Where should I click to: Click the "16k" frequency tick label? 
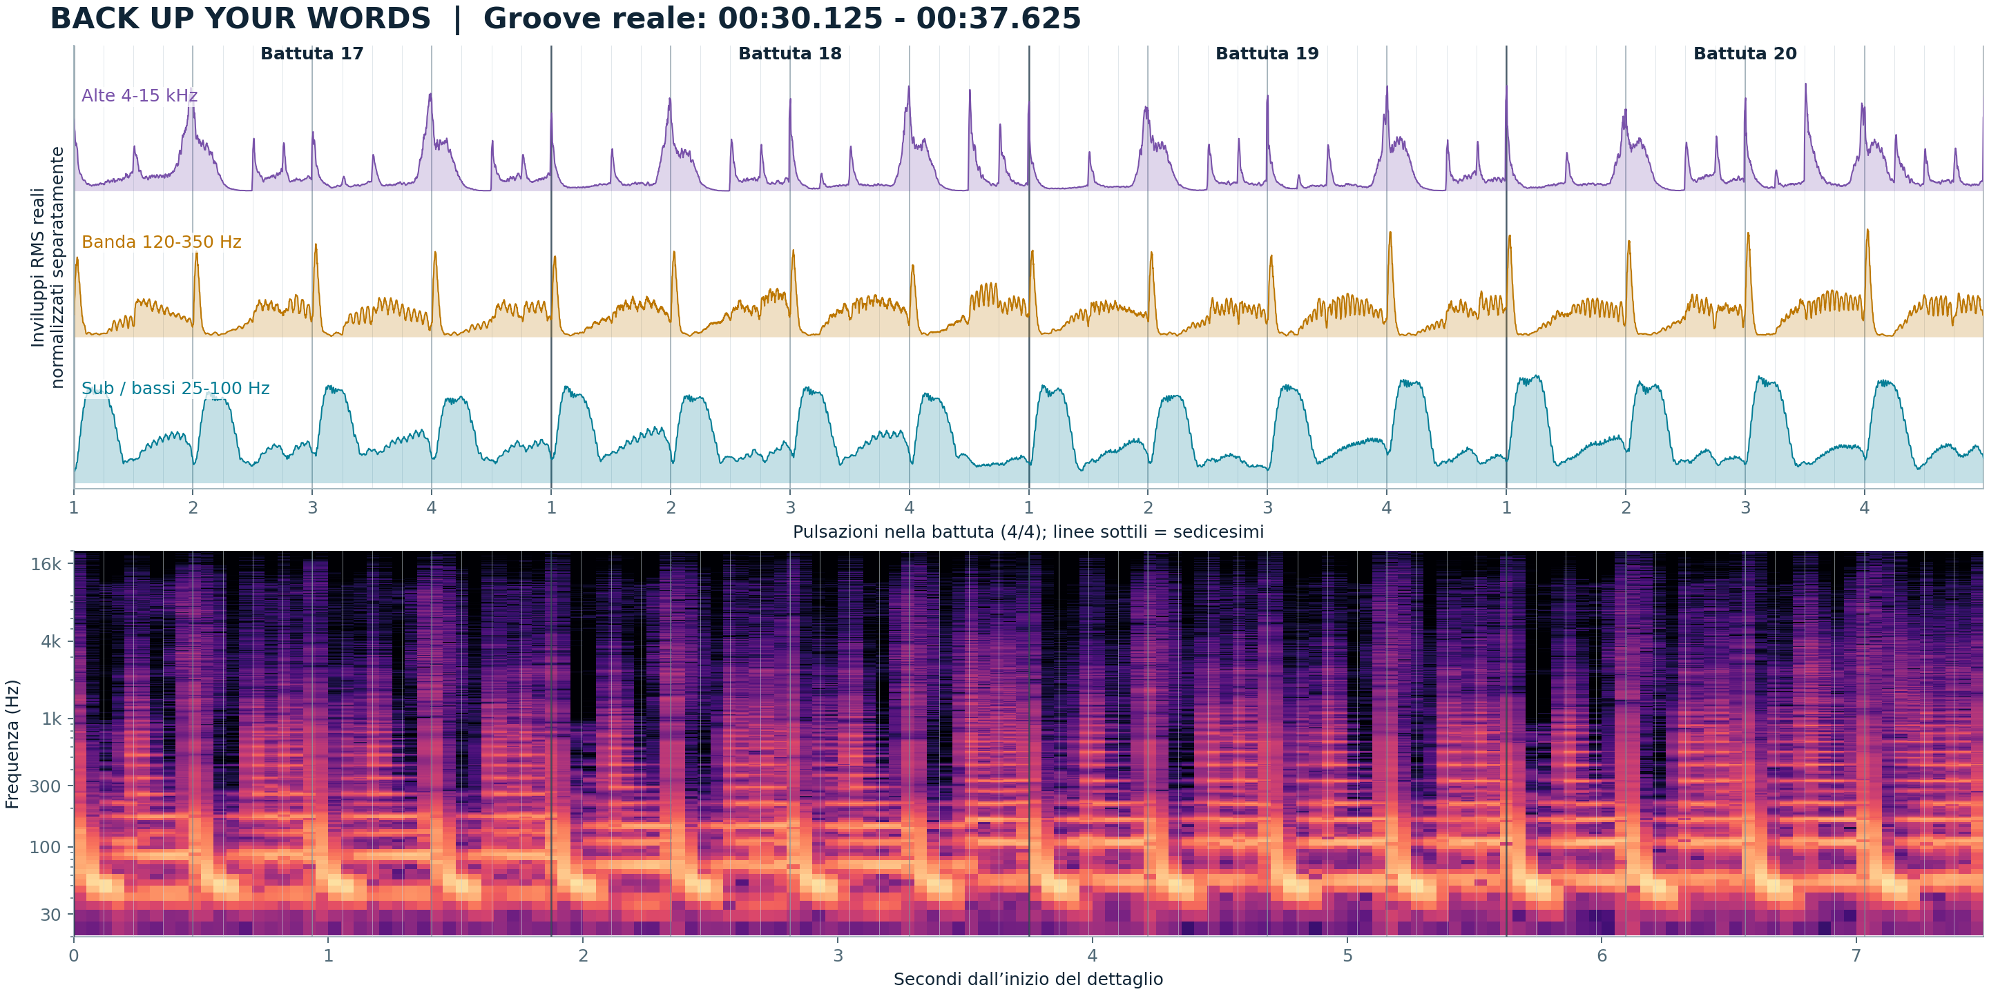coord(46,564)
